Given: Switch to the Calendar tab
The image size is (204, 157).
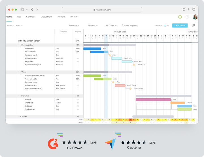Looking at the screenshot, I should tap(31, 17).
